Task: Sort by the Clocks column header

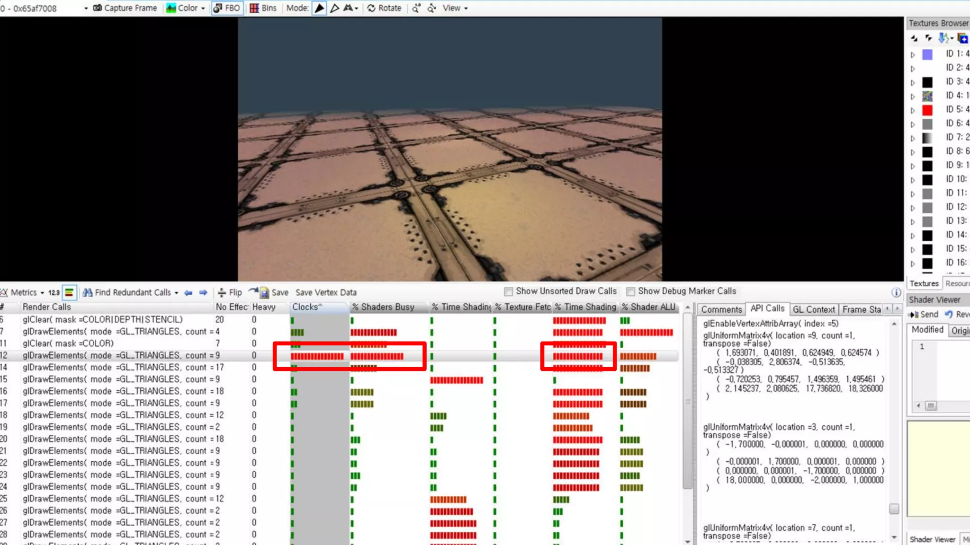Action: (305, 307)
